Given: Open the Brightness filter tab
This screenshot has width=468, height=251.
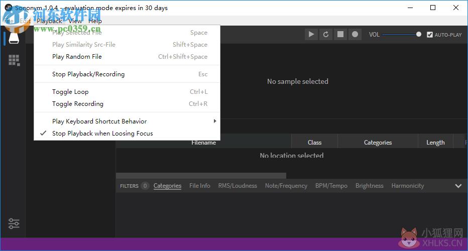Looking at the screenshot, I should click(x=370, y=186).
